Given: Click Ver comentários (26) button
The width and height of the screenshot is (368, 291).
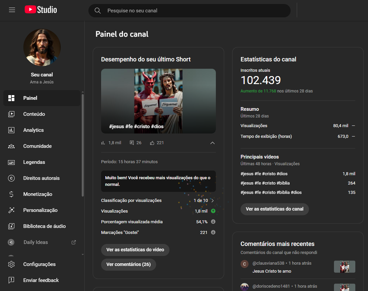Looking at the screenshot, I should (x=128, y=265).
